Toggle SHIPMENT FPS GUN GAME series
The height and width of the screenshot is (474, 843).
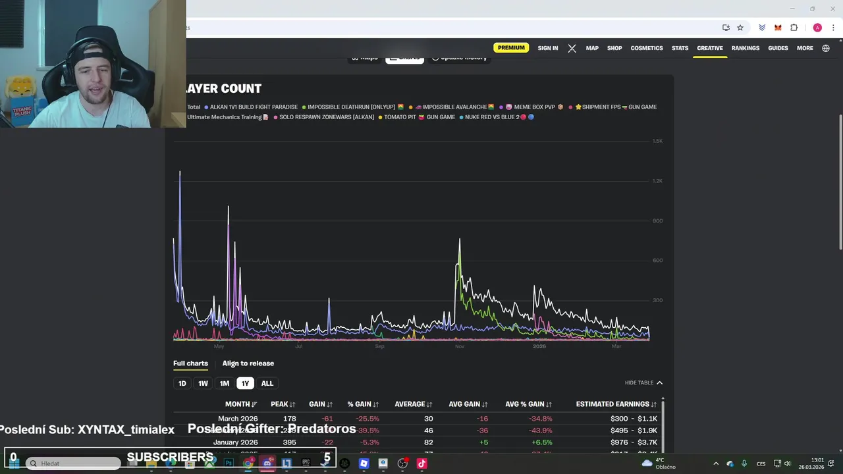(x=612, y=107)
